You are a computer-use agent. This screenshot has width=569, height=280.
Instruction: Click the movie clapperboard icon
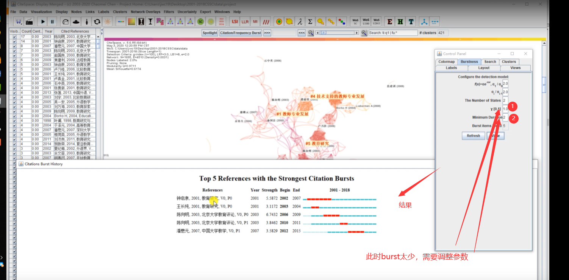click(x=29, y=22)
